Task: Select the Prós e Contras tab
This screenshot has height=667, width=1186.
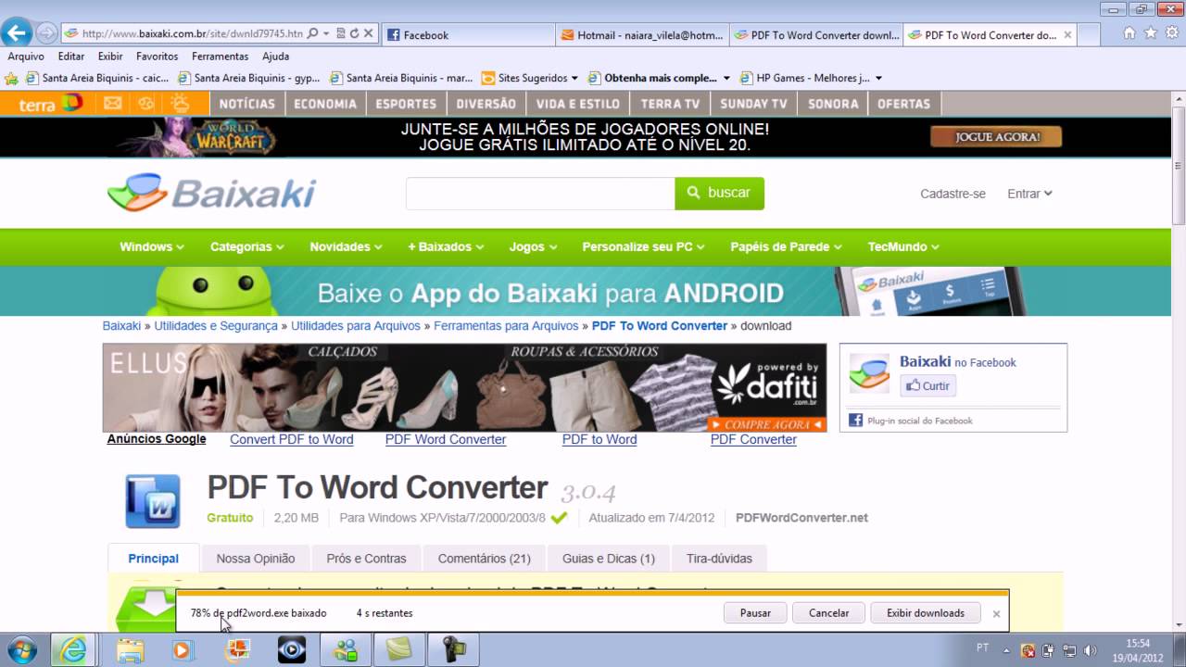Action: [x=366, y=559]
